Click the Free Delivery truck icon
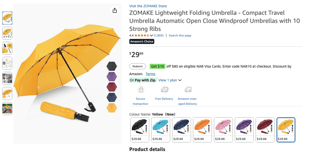 (x=164, y=90)
